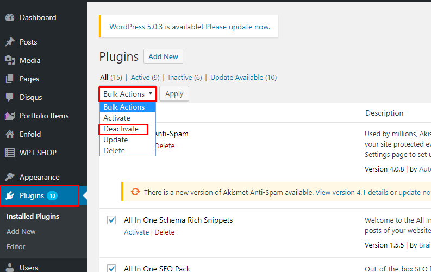Filter plugins by All (15)

(111, 78)
